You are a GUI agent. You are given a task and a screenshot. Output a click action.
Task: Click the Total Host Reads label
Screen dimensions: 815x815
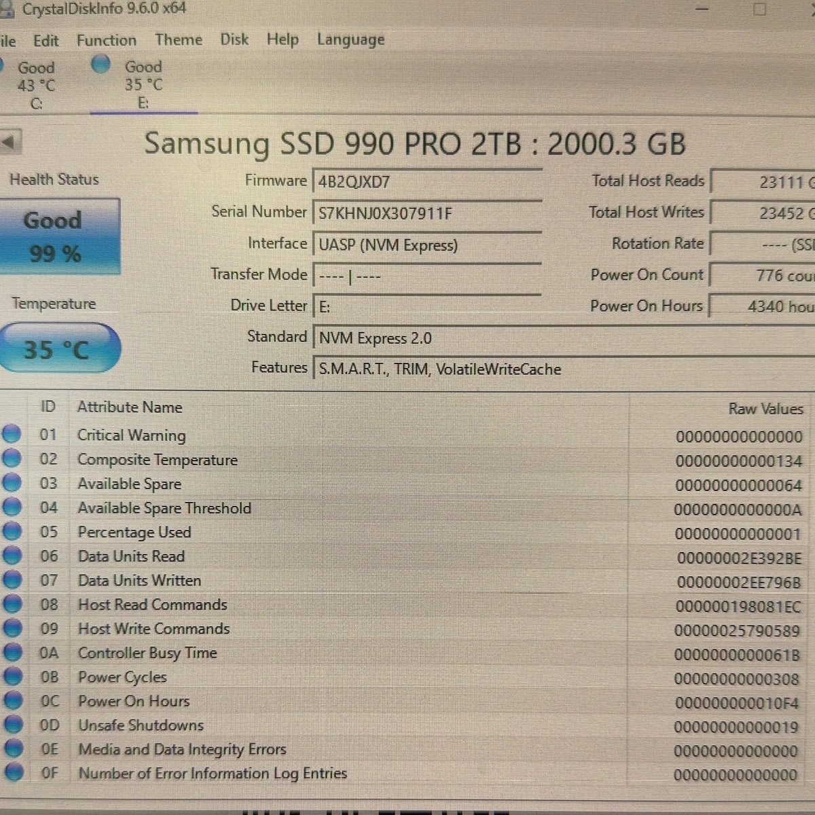648,181
